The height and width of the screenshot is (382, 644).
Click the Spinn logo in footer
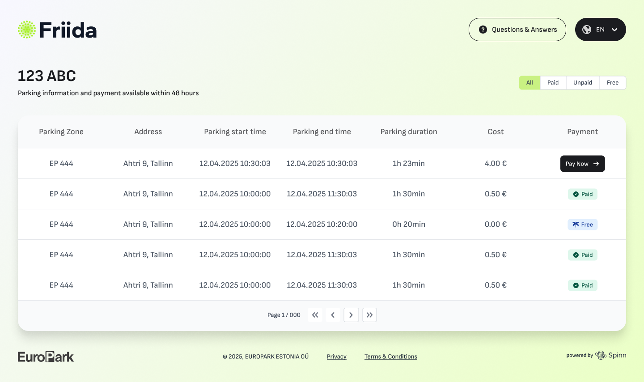point(611,355)
